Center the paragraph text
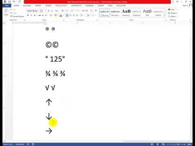 click(70, 15)
